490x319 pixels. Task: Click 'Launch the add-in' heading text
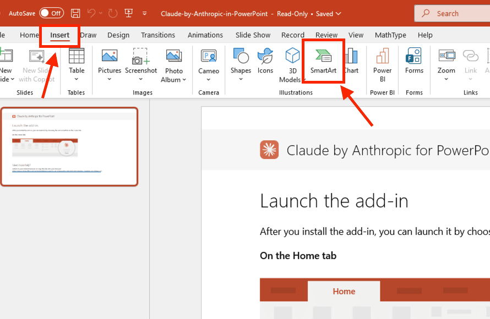(x=334, y=201)
